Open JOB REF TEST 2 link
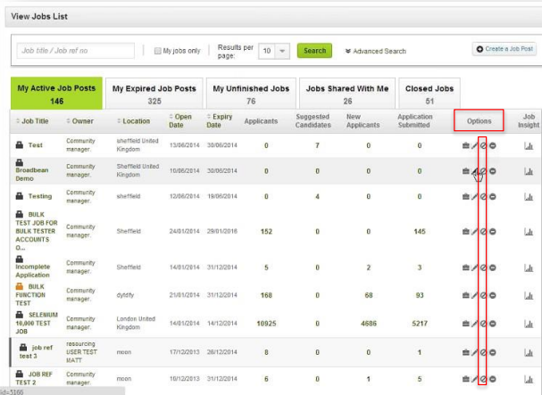 click(x=34, y=378)
